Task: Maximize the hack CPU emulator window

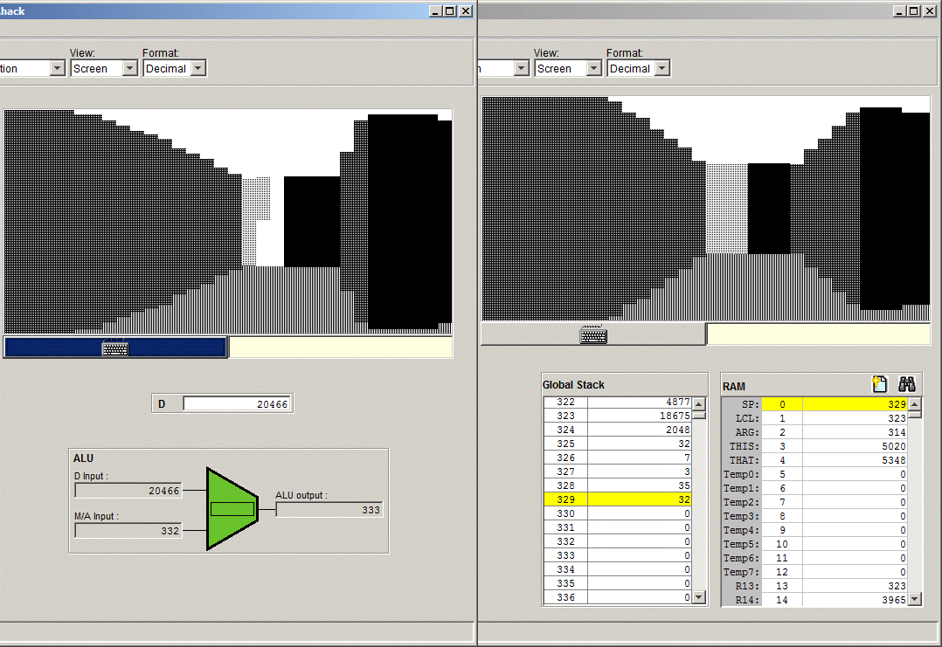Action: point(449,11)
